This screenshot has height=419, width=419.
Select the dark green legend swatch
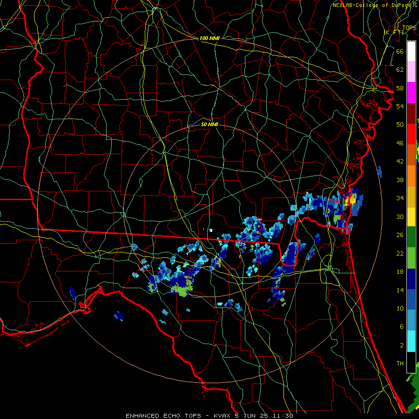point(411,237)
